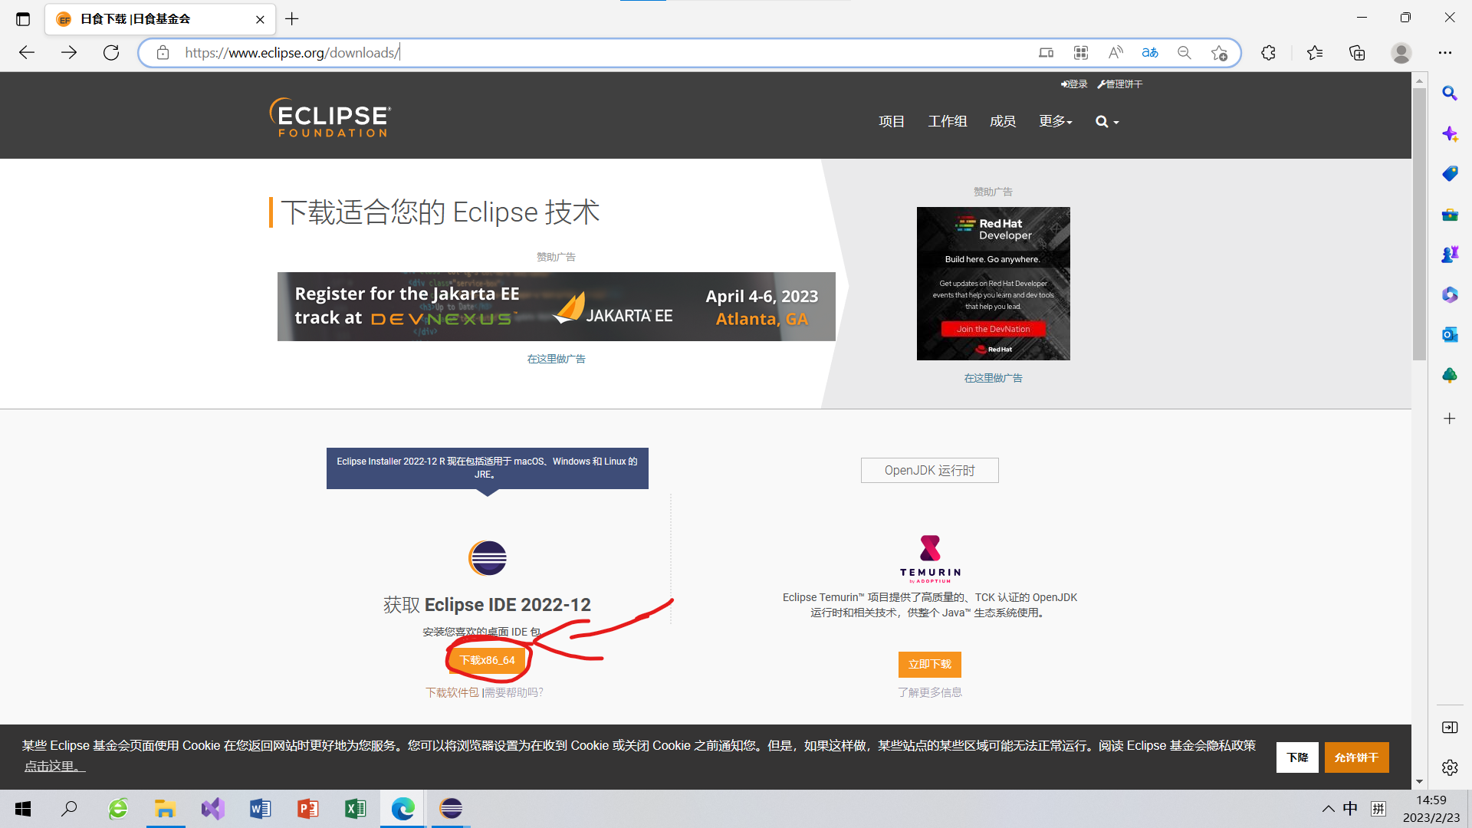Viewport: 1472px width, 828px height.
Task: Open Windows taskbar search
Action: [x=69, y=808]
